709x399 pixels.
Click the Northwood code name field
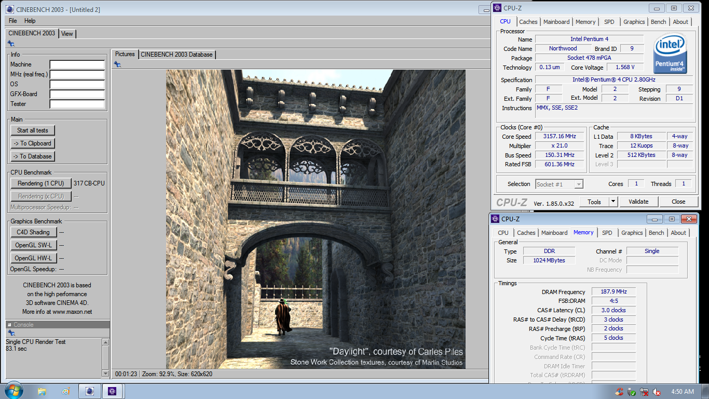coord(563,48)
